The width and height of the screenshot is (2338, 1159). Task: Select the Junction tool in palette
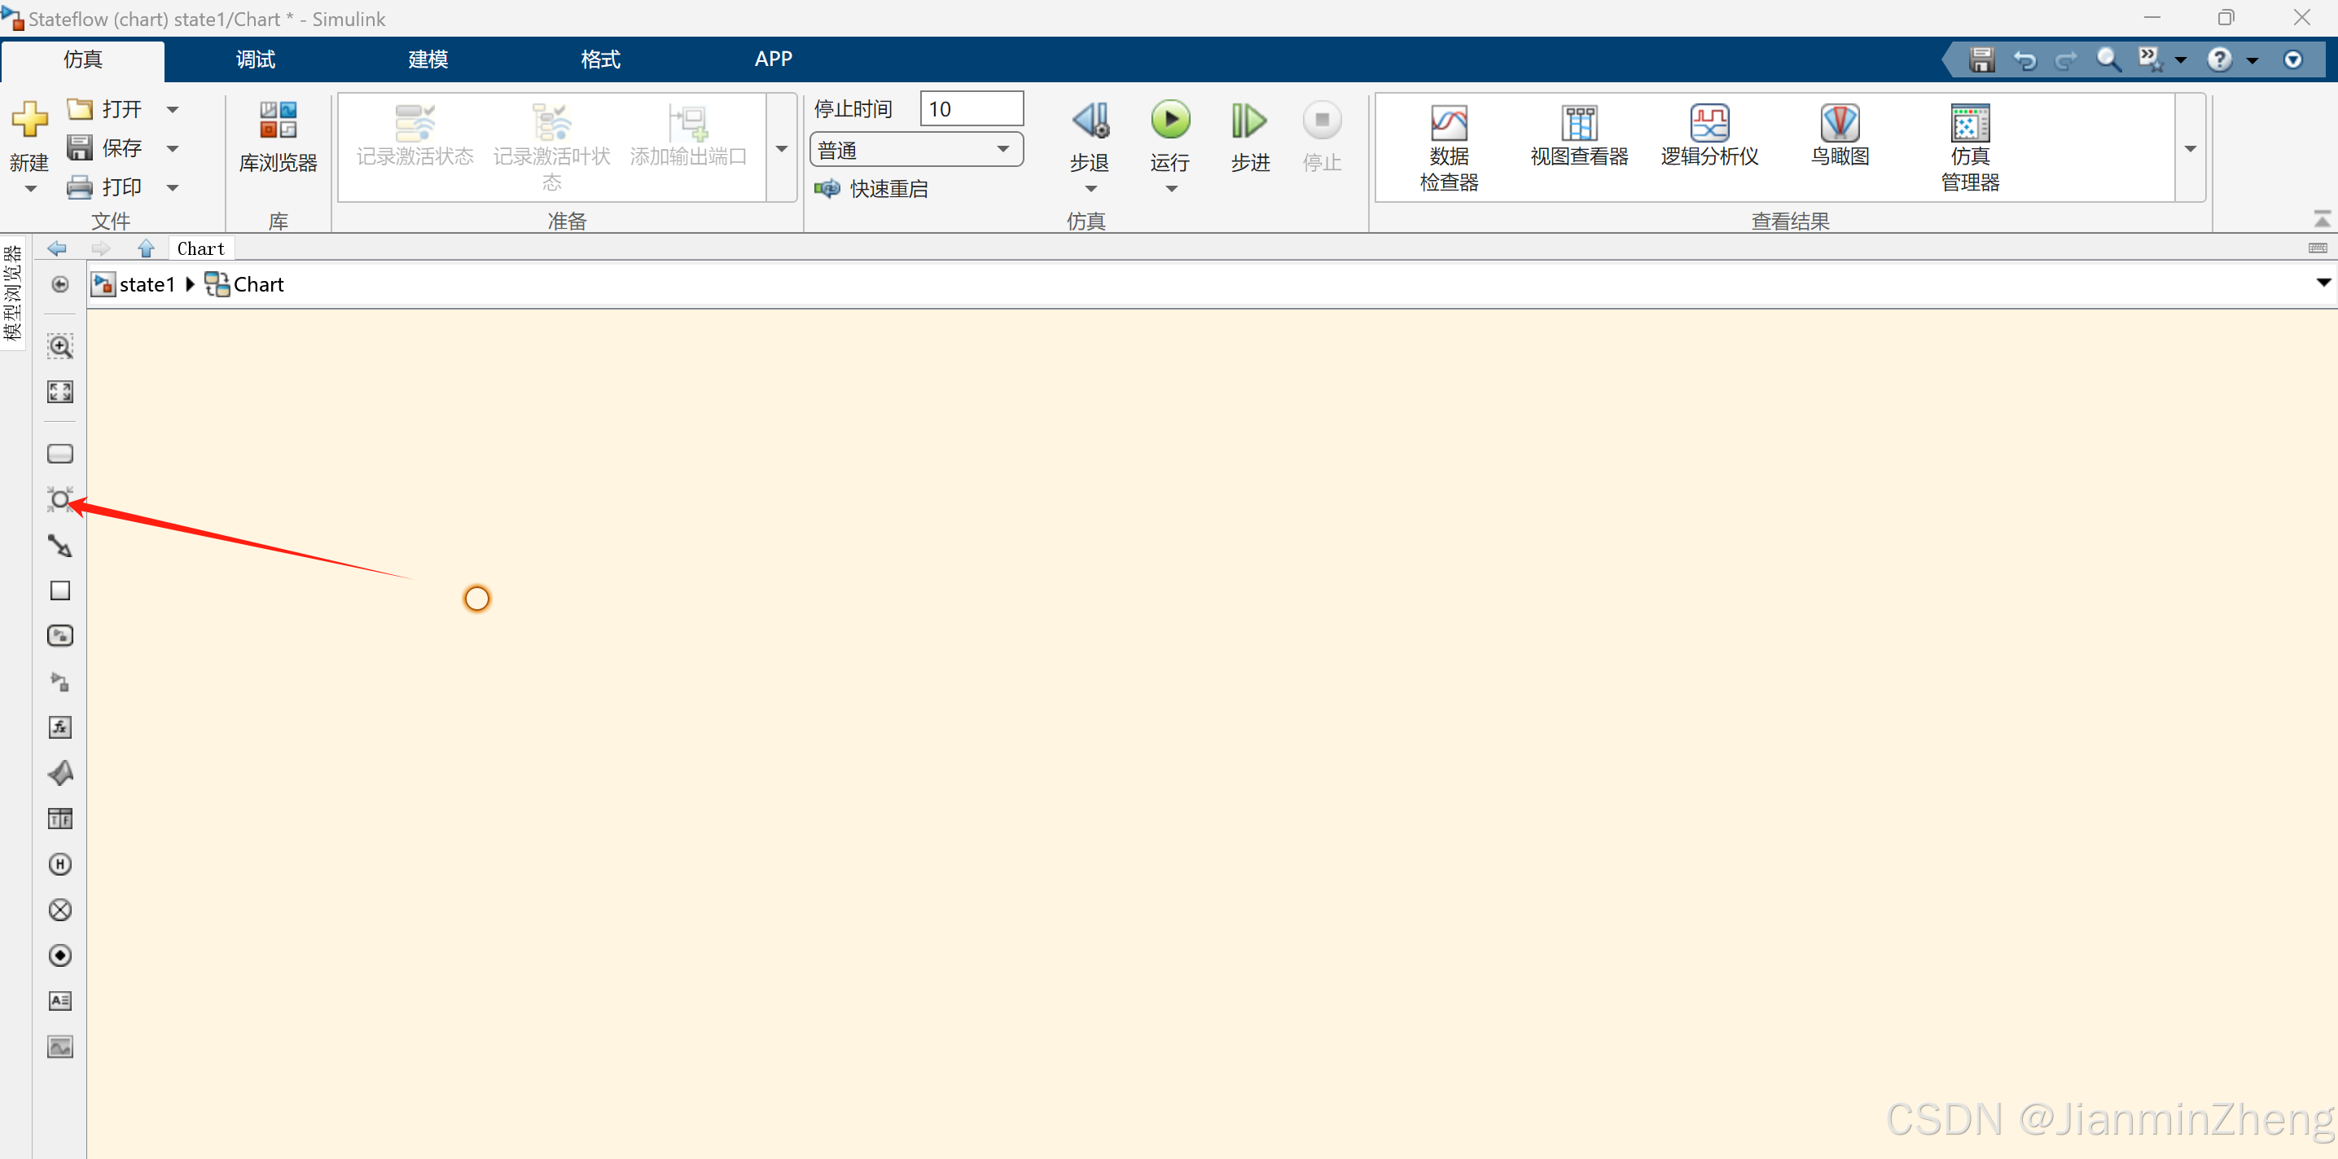60,499
